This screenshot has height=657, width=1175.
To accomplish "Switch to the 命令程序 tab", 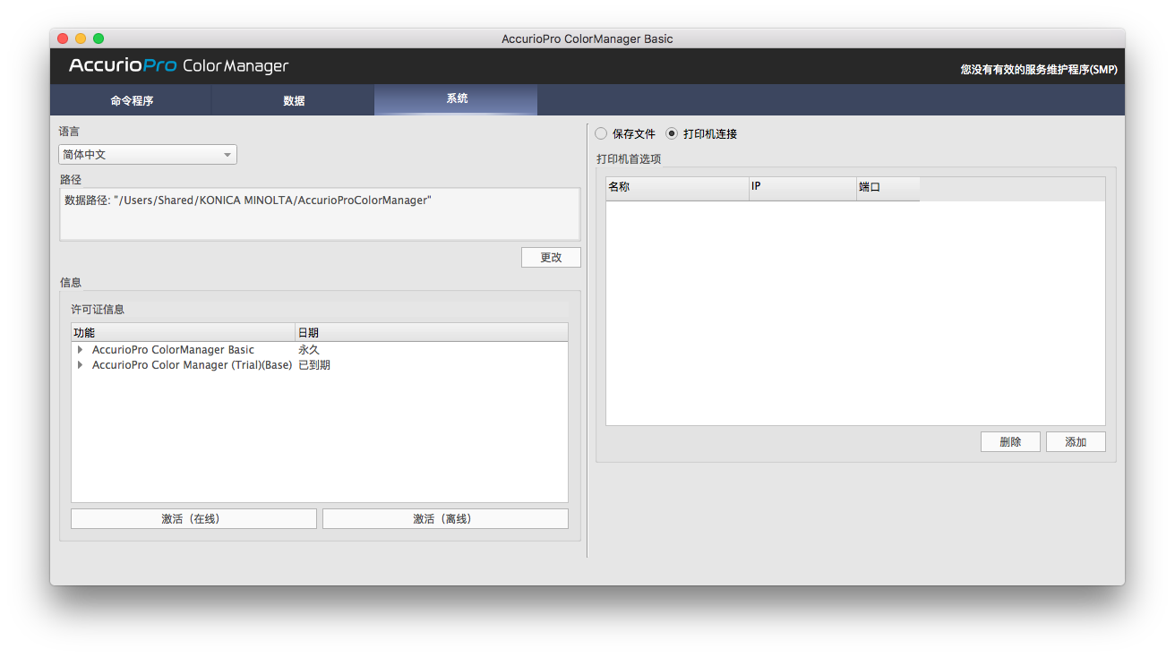I will coord(132,100).
